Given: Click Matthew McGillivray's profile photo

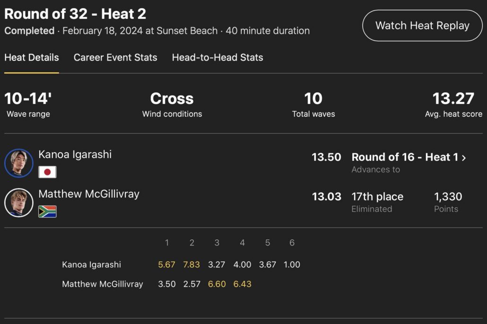Looking at the screenshot, I should coord(19,203).
